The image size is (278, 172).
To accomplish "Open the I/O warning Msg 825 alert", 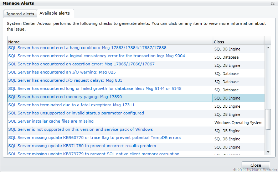I will point(62,72).
